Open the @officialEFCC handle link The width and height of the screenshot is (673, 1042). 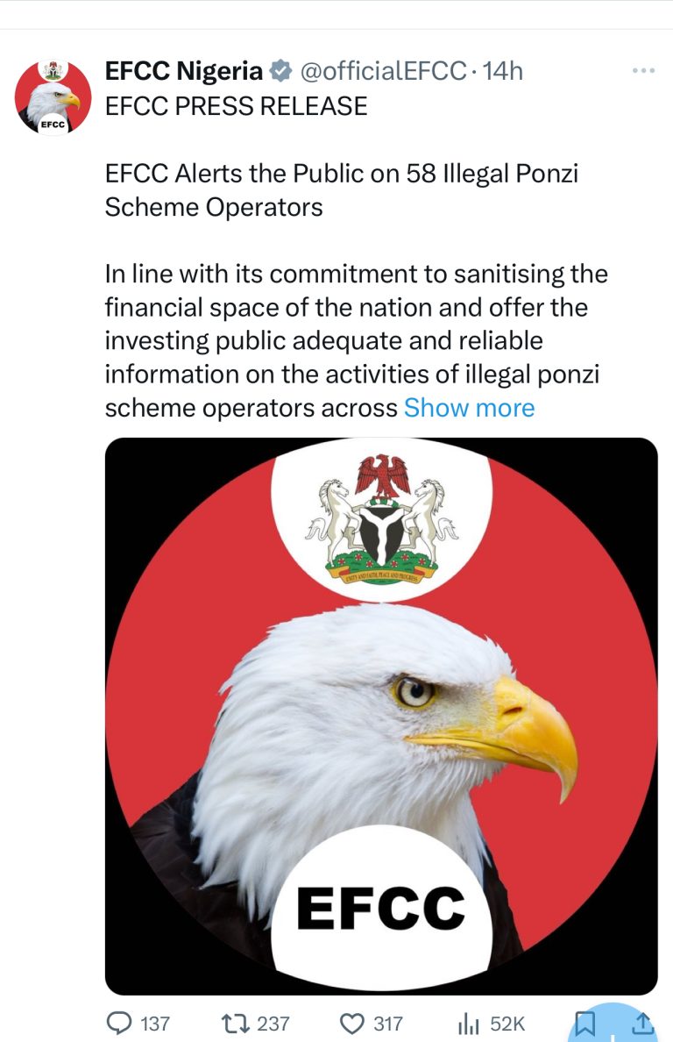coord(382,70)
